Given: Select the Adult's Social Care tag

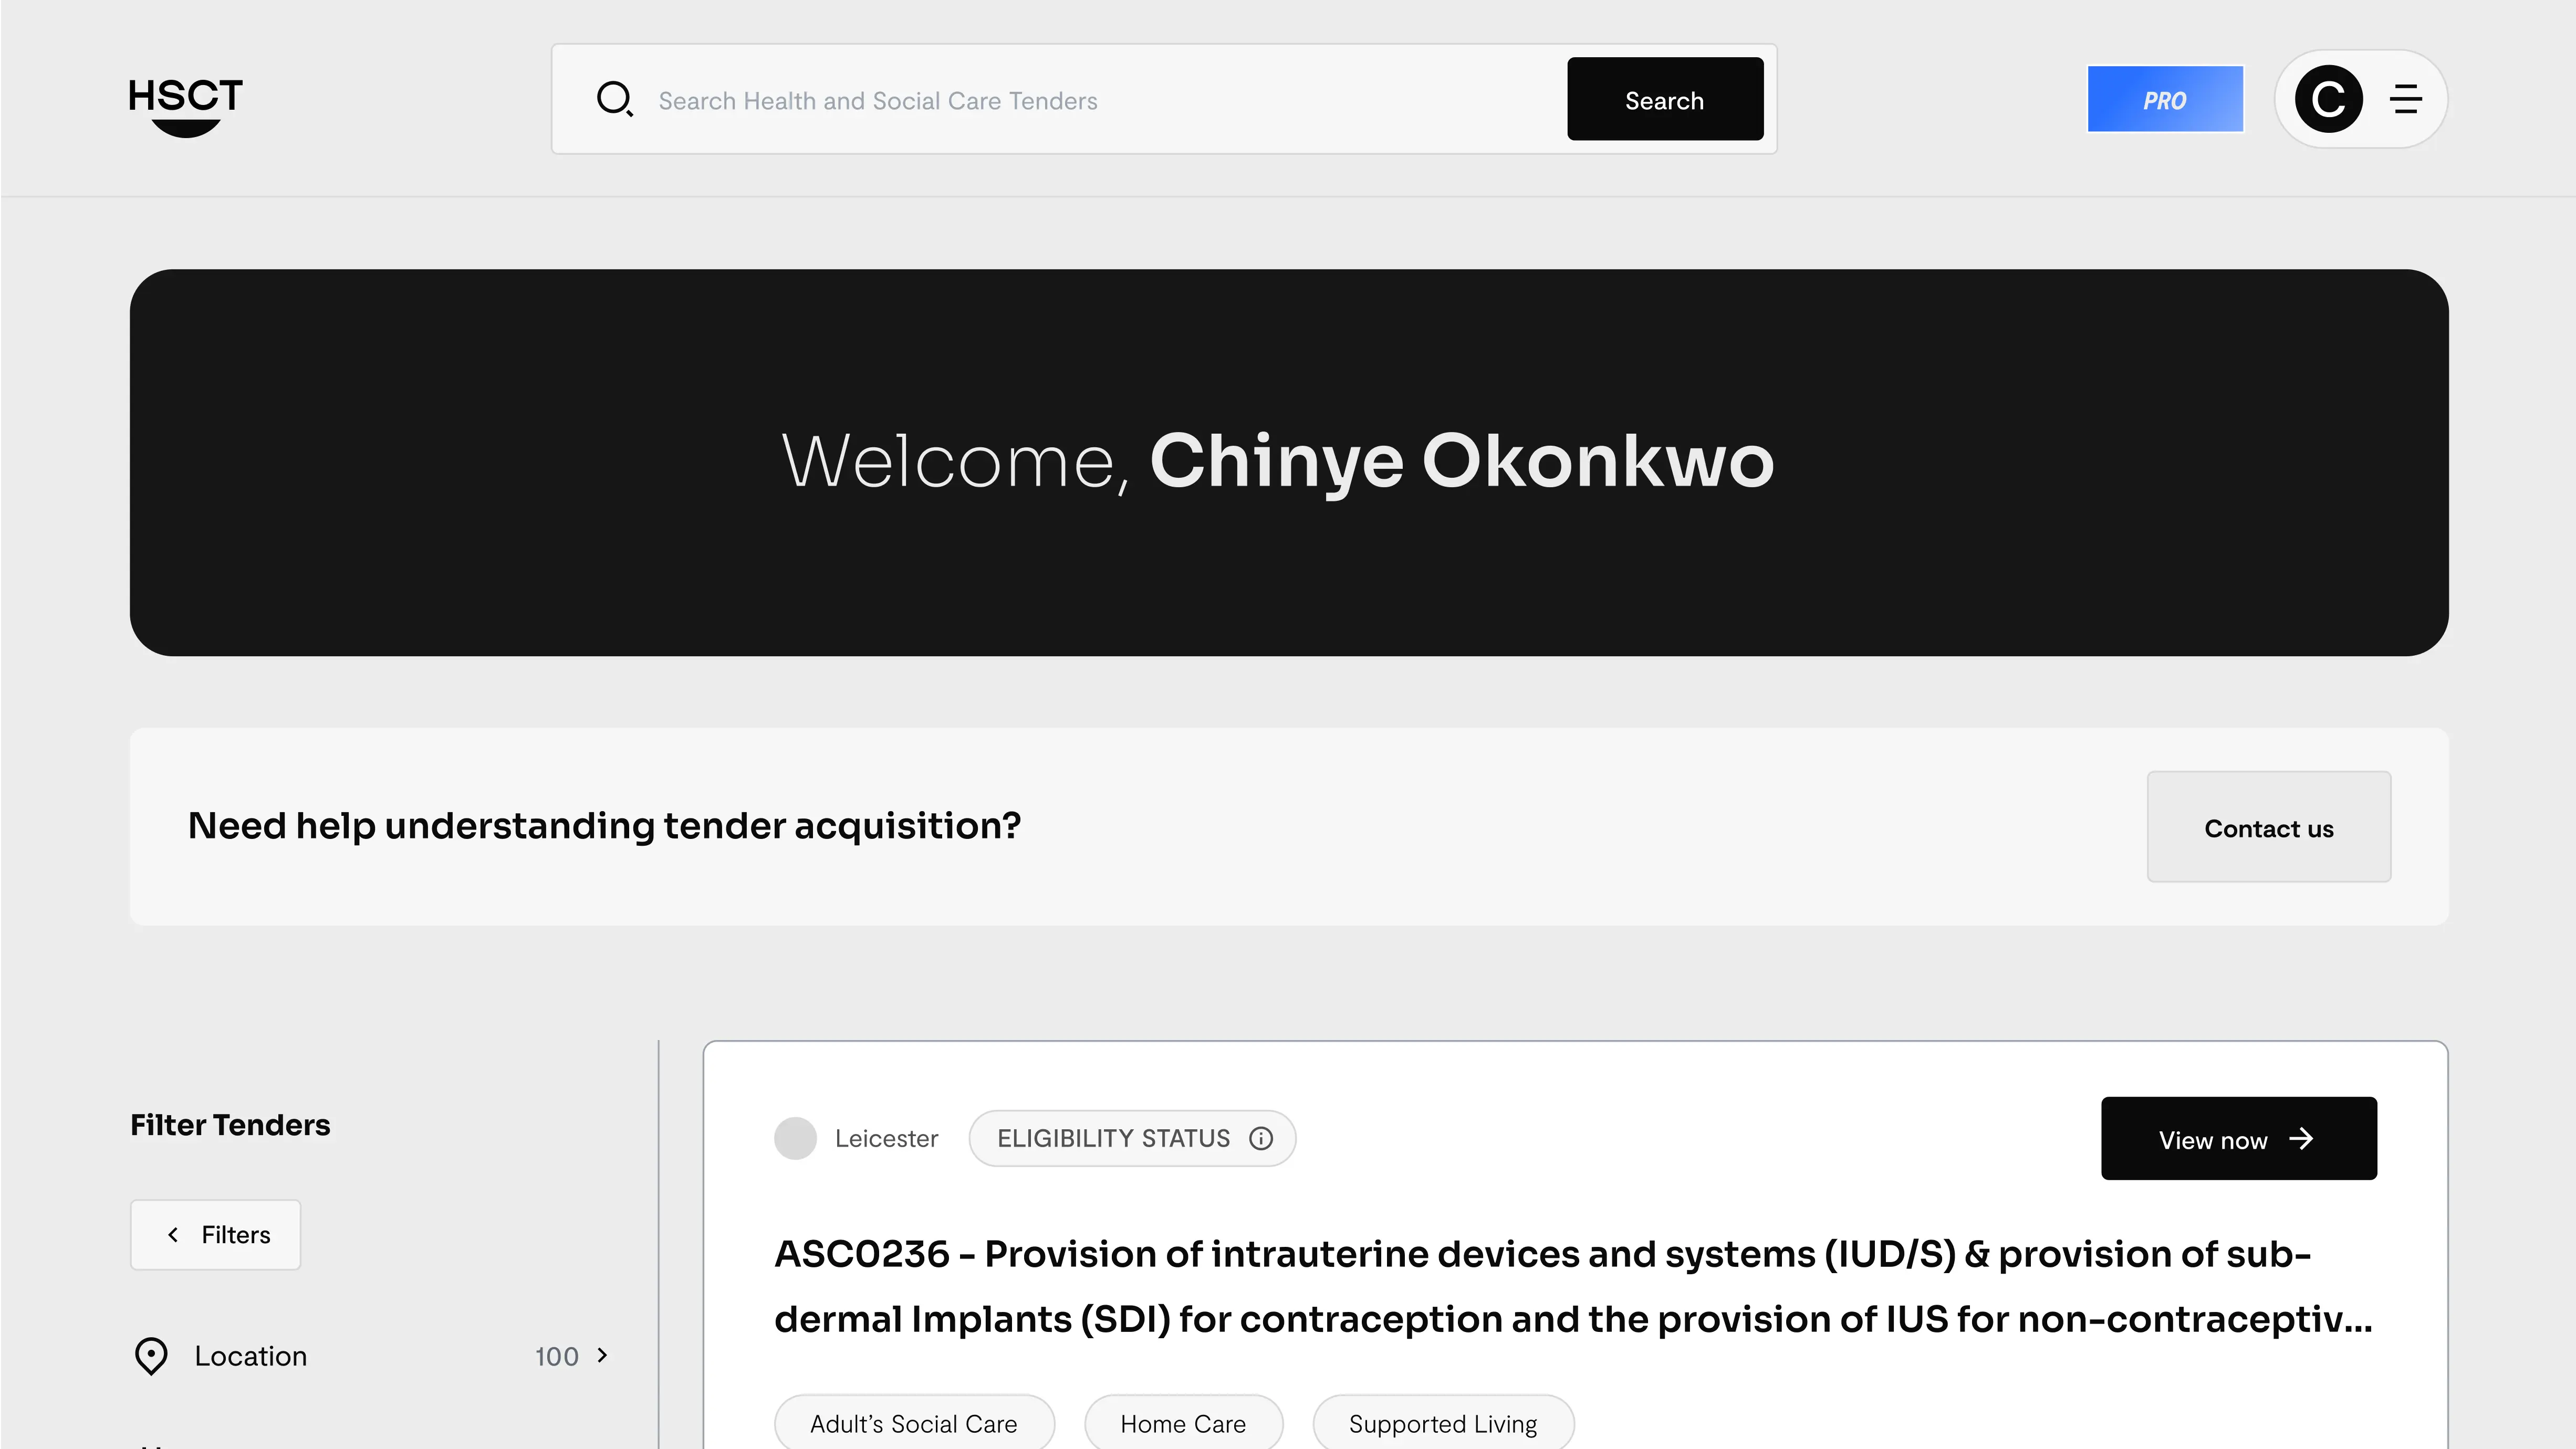Looking at the screenshot, I should tap(914, 1423).
